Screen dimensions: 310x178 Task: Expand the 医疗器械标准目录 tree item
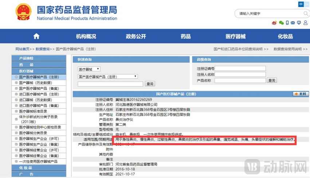pos(16,111)
